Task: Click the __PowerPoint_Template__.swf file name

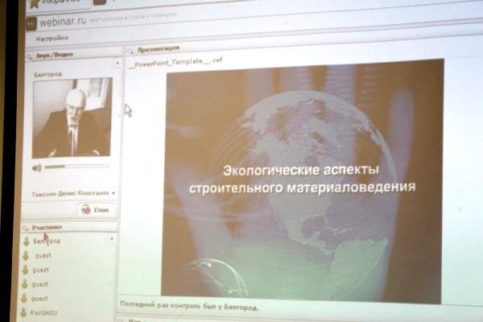Action: pyautogui.click(x=175, y=62)
